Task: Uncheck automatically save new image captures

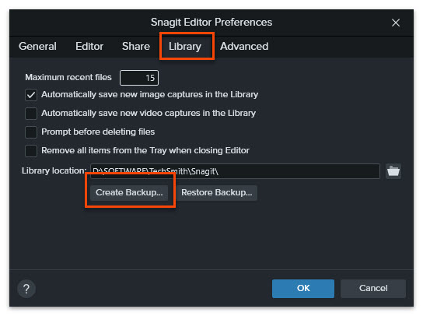Action: tap(31, 95)
